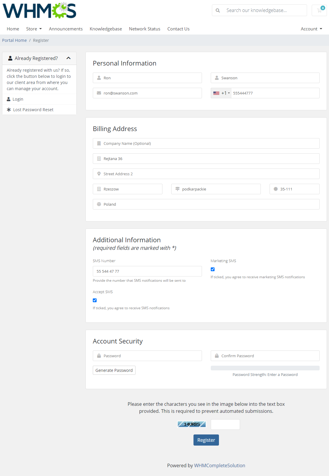Go to Home in the navigation
Screen dimensions: 329x476
click(13, 29)
